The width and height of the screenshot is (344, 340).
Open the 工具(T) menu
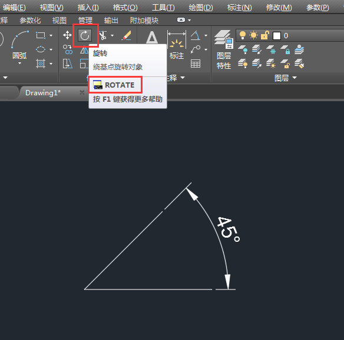[x=163, y=8]
